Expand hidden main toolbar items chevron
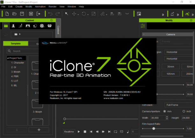Screen dimensions: 195x138 [x=163, y=15]
